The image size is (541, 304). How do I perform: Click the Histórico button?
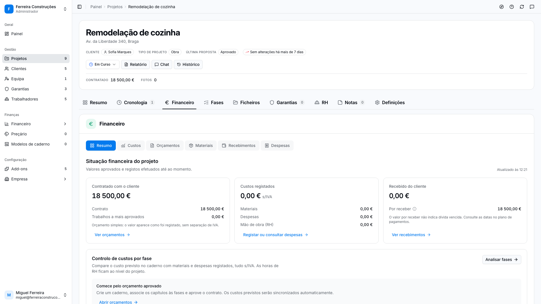[188, 64]
